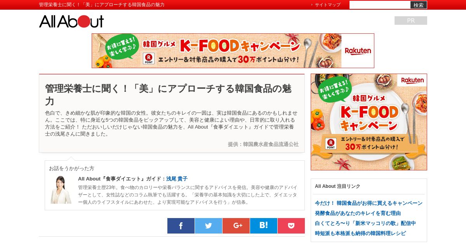Click the grey PR label
Image resolution: width=466 pixels, height=244 pixels.
(411, 21)
